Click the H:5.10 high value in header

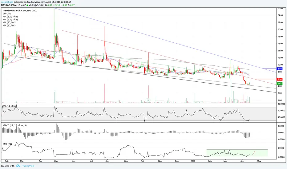(x=56, y=5)
